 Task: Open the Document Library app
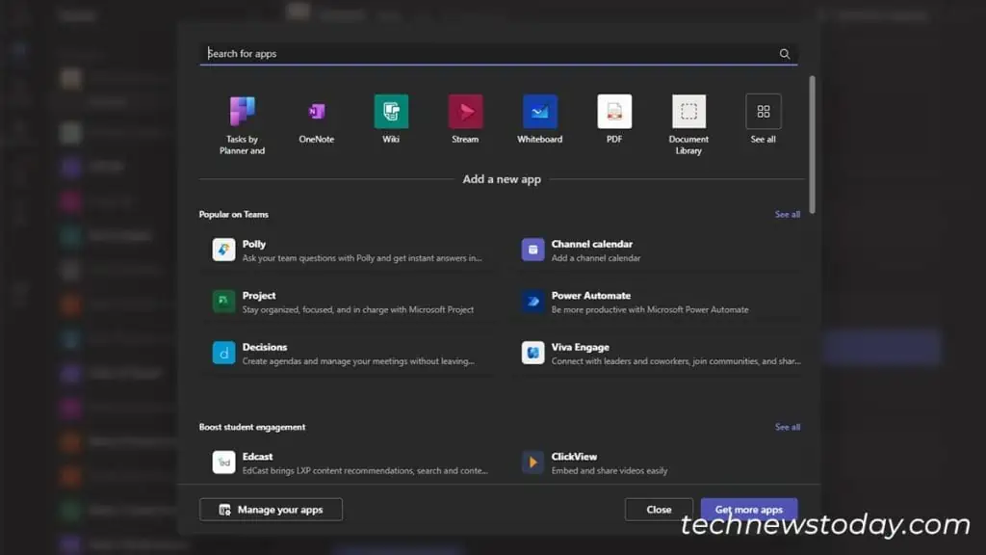[688, 111]
